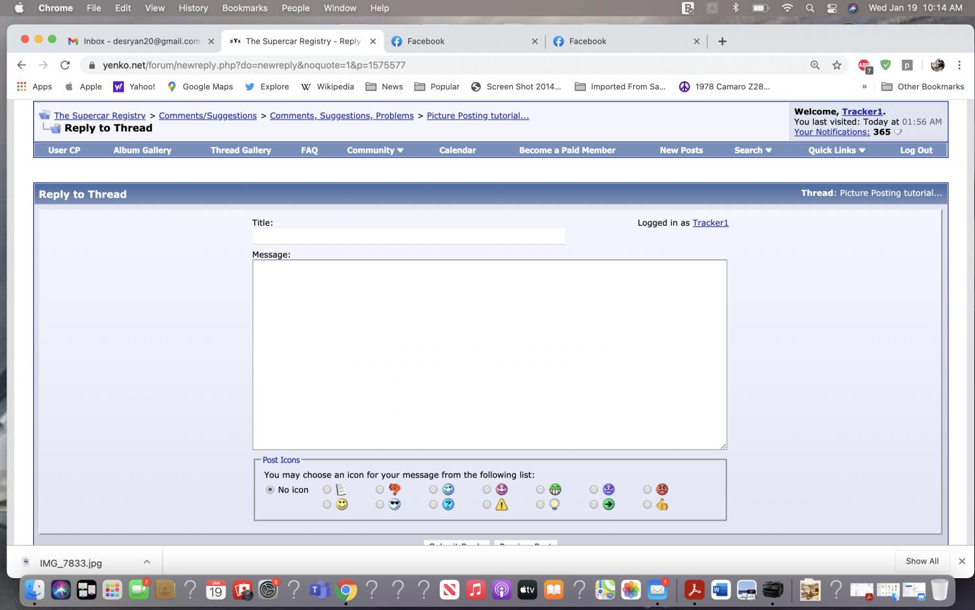The width and height of the screenshot is (975, 610).
Task: Open a new browser tab with plus
Action: coord(722,41)
